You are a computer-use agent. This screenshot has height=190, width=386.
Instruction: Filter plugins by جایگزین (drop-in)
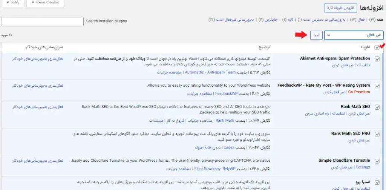[x=269, y=20]
